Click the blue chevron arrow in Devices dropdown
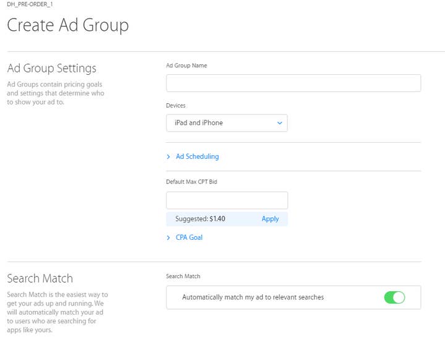This screenshot has height=340, width=445. (x=279, y=123)
